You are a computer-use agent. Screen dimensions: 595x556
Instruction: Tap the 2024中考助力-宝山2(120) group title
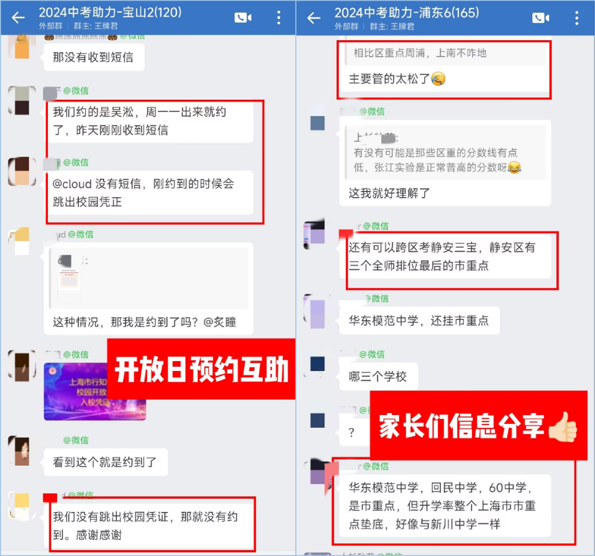110,13
